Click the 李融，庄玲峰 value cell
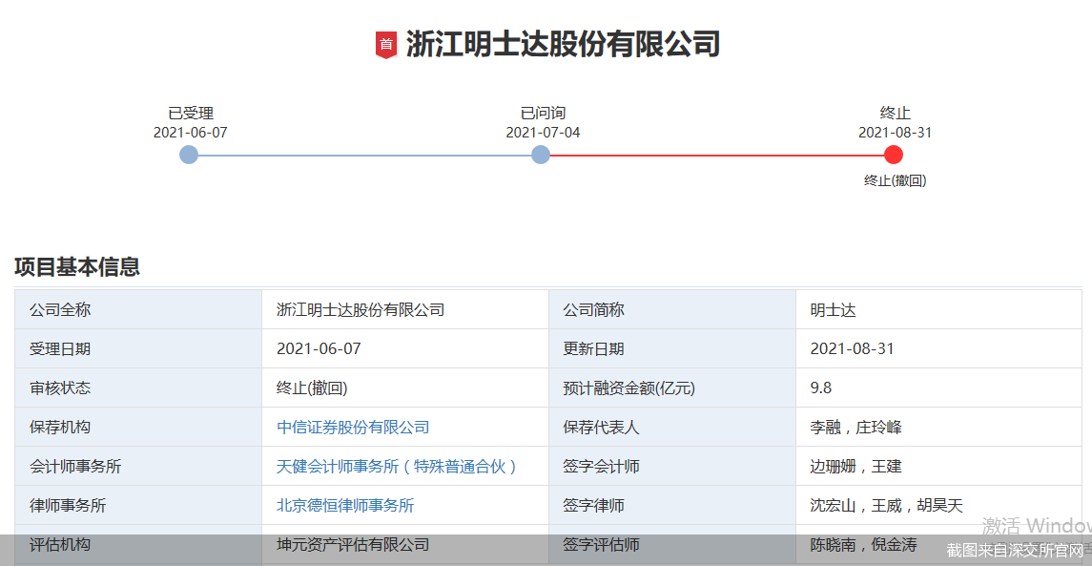 (x=938, y=427)
